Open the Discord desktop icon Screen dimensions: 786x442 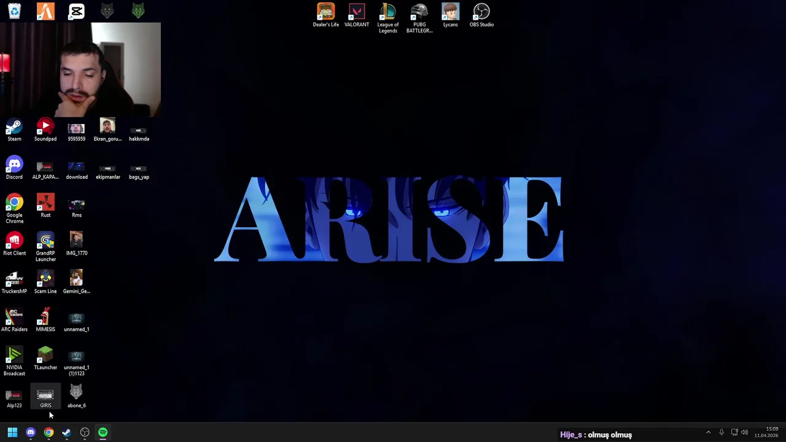(x=14, y=168)
